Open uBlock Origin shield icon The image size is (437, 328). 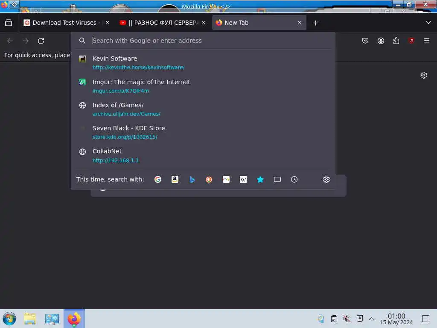point(411,41)
